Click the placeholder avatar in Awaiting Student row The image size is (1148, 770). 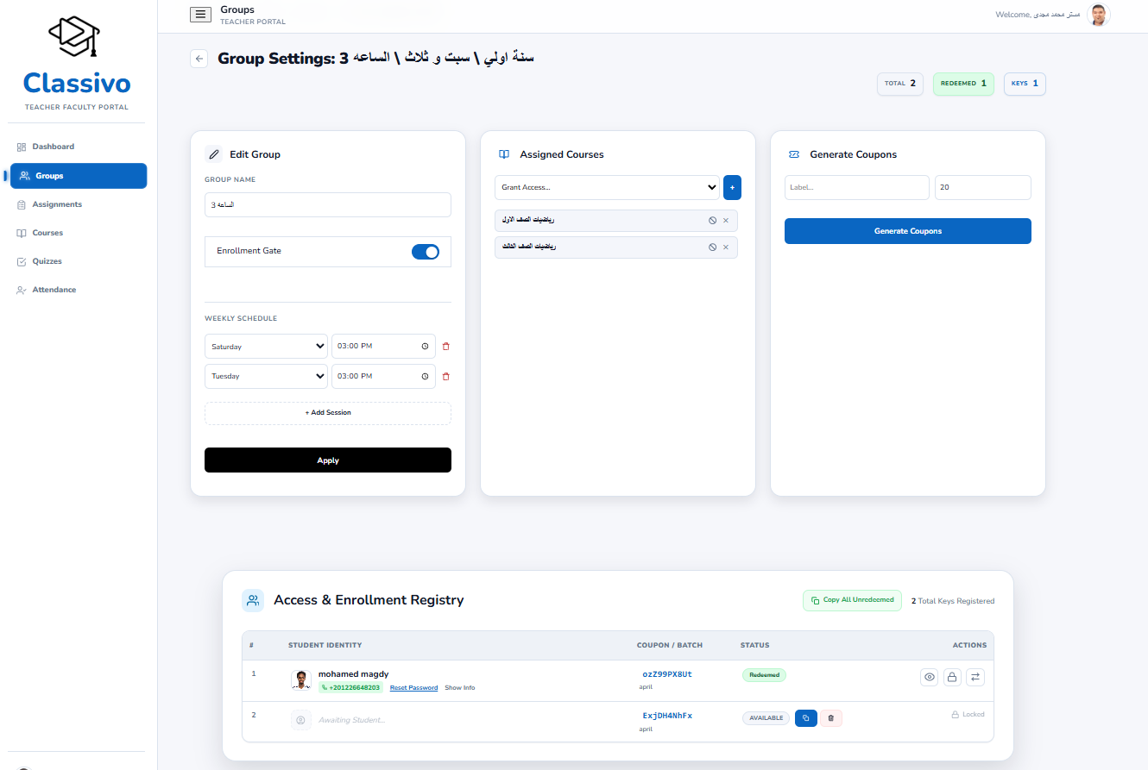click(x=300, y=719)
